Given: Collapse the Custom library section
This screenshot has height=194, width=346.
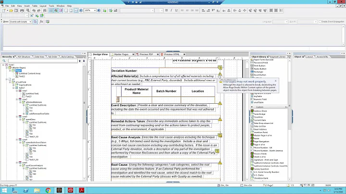Looking at the screenshot, I should [x=252, y=107].
